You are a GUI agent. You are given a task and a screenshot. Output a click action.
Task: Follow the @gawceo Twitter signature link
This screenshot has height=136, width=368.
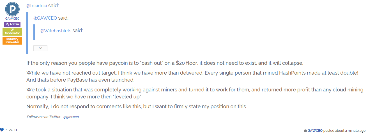click(x=71, y=117)
